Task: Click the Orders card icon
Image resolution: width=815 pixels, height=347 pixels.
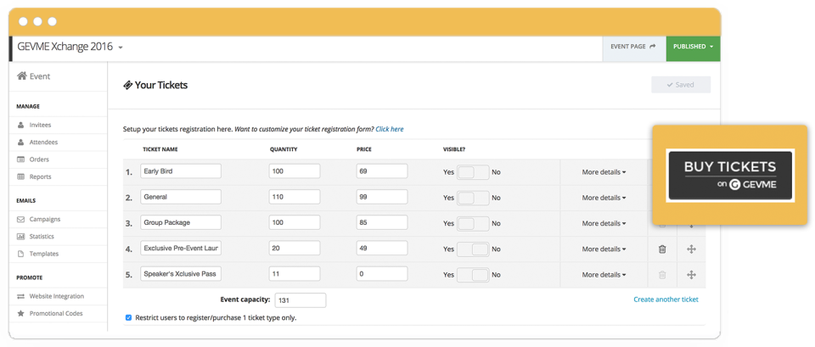Action: 20,160
